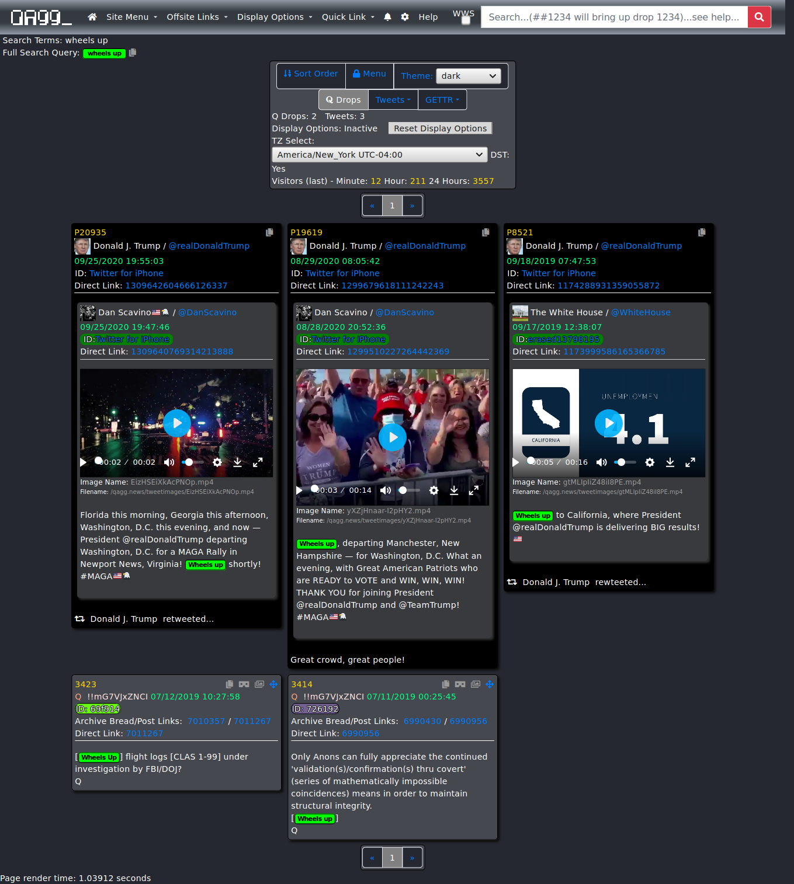Click the green ID 69f914 badge

click(x=98, y=709)
